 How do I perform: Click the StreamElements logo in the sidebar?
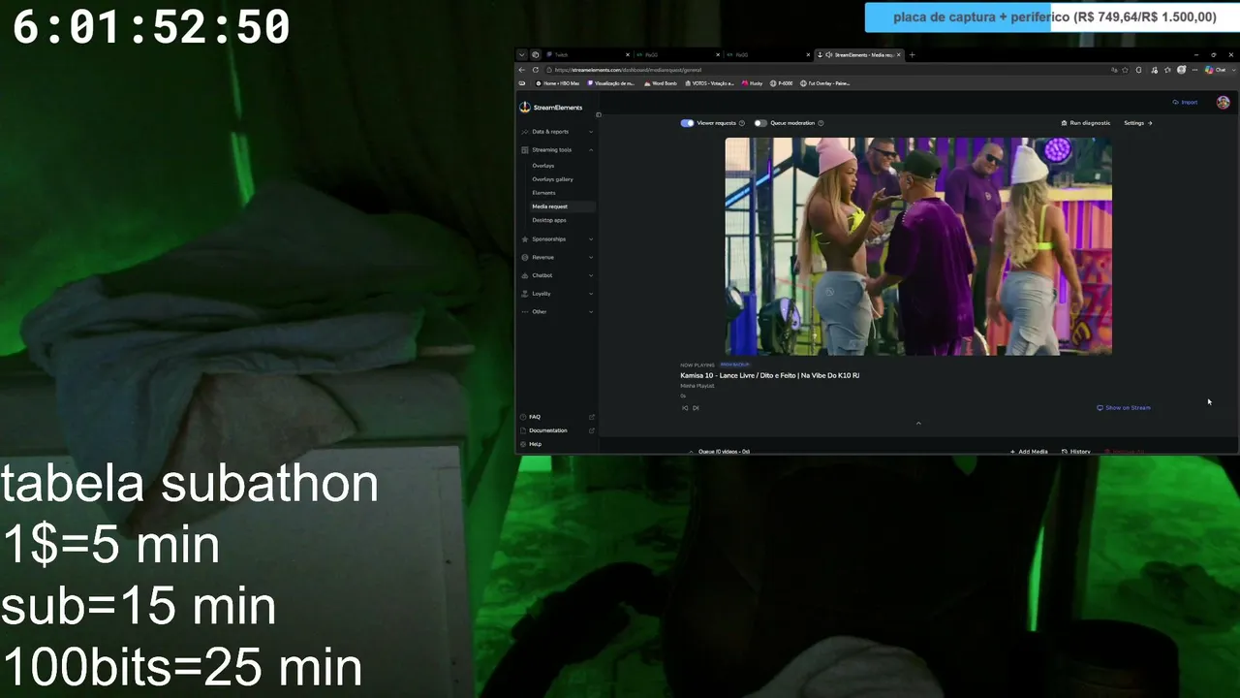pos(551,108)
